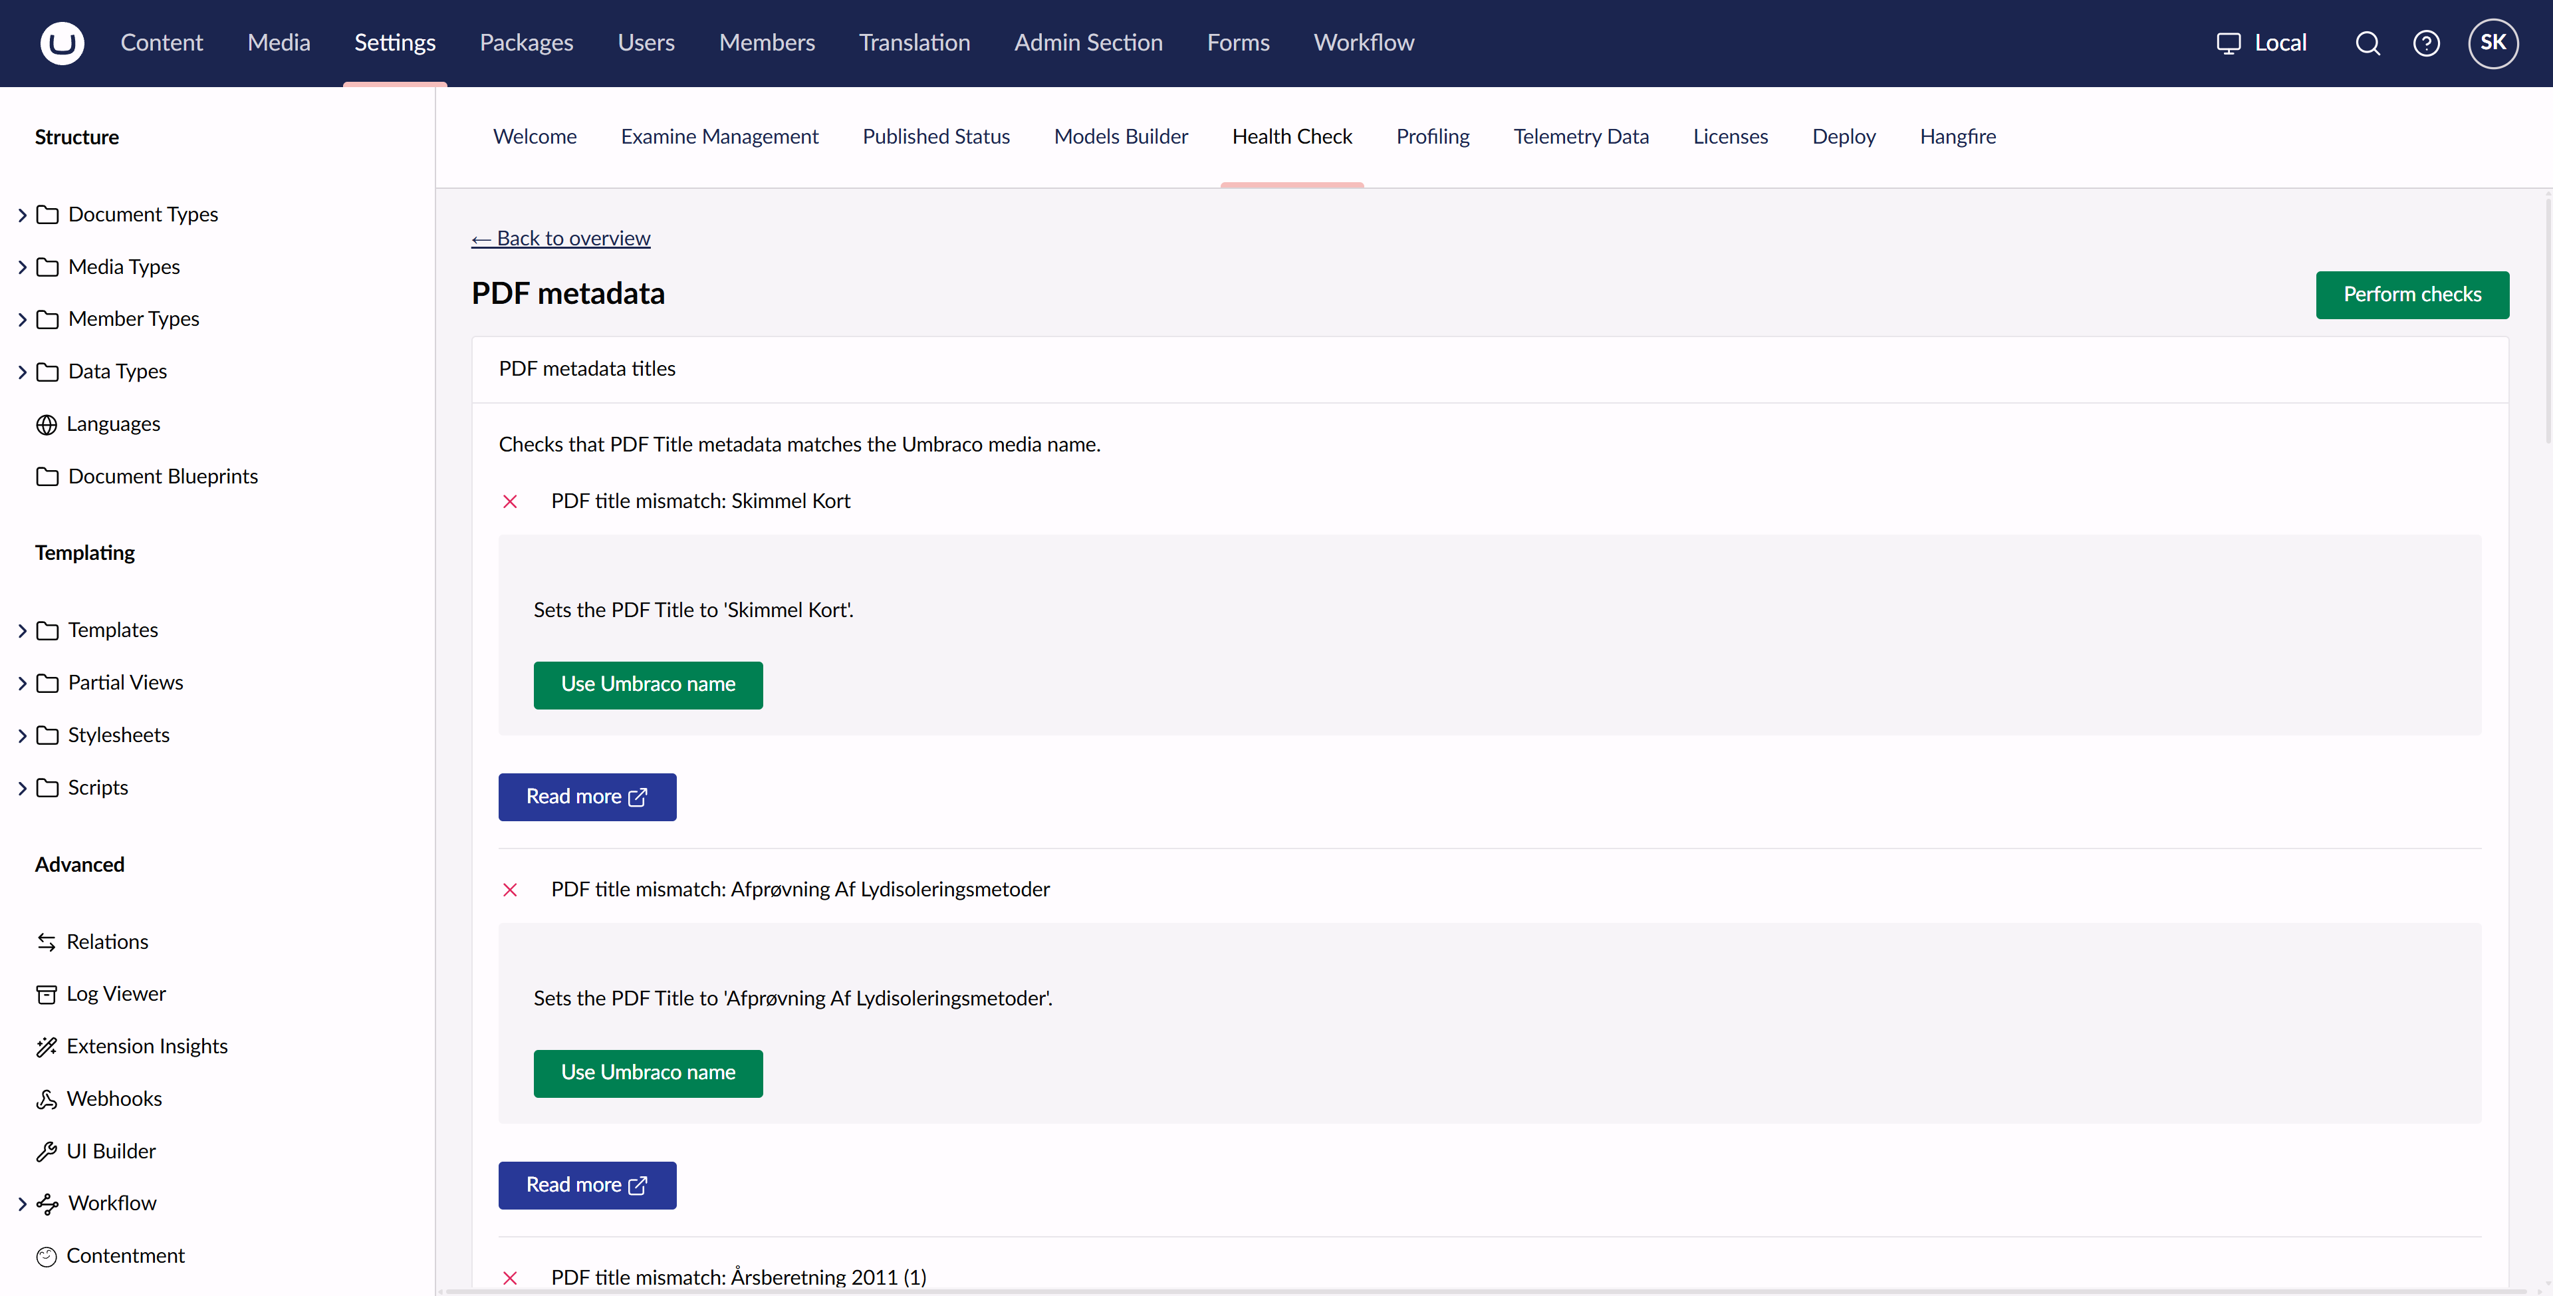Click the Document Blueprints folder icon
This screenshot has width=2553, height=1296.
coord(48,476)
